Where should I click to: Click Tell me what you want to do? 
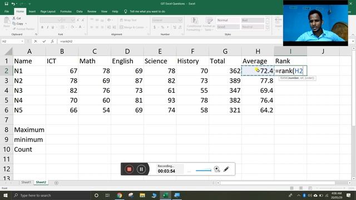(x=147, y=11)
